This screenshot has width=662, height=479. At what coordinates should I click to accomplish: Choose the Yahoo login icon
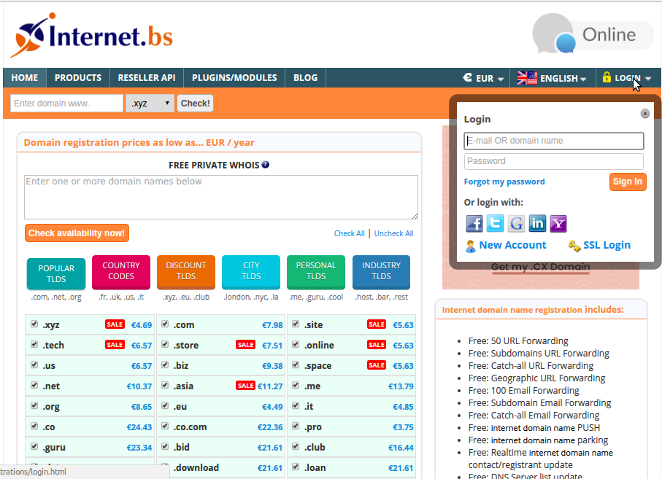click(558, 224)
